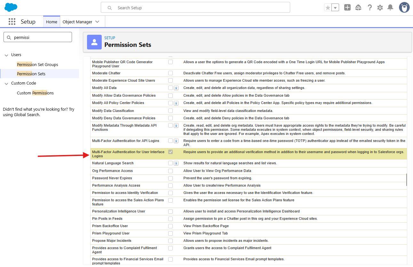413x267 pixels.
Task: Check the Org Performance Access box
Action: (171, 171)
